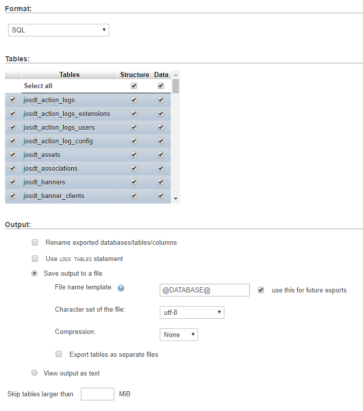Click the file name template input showing @DATABASE@
363x411 pixels.
click(x=204, y=290)
